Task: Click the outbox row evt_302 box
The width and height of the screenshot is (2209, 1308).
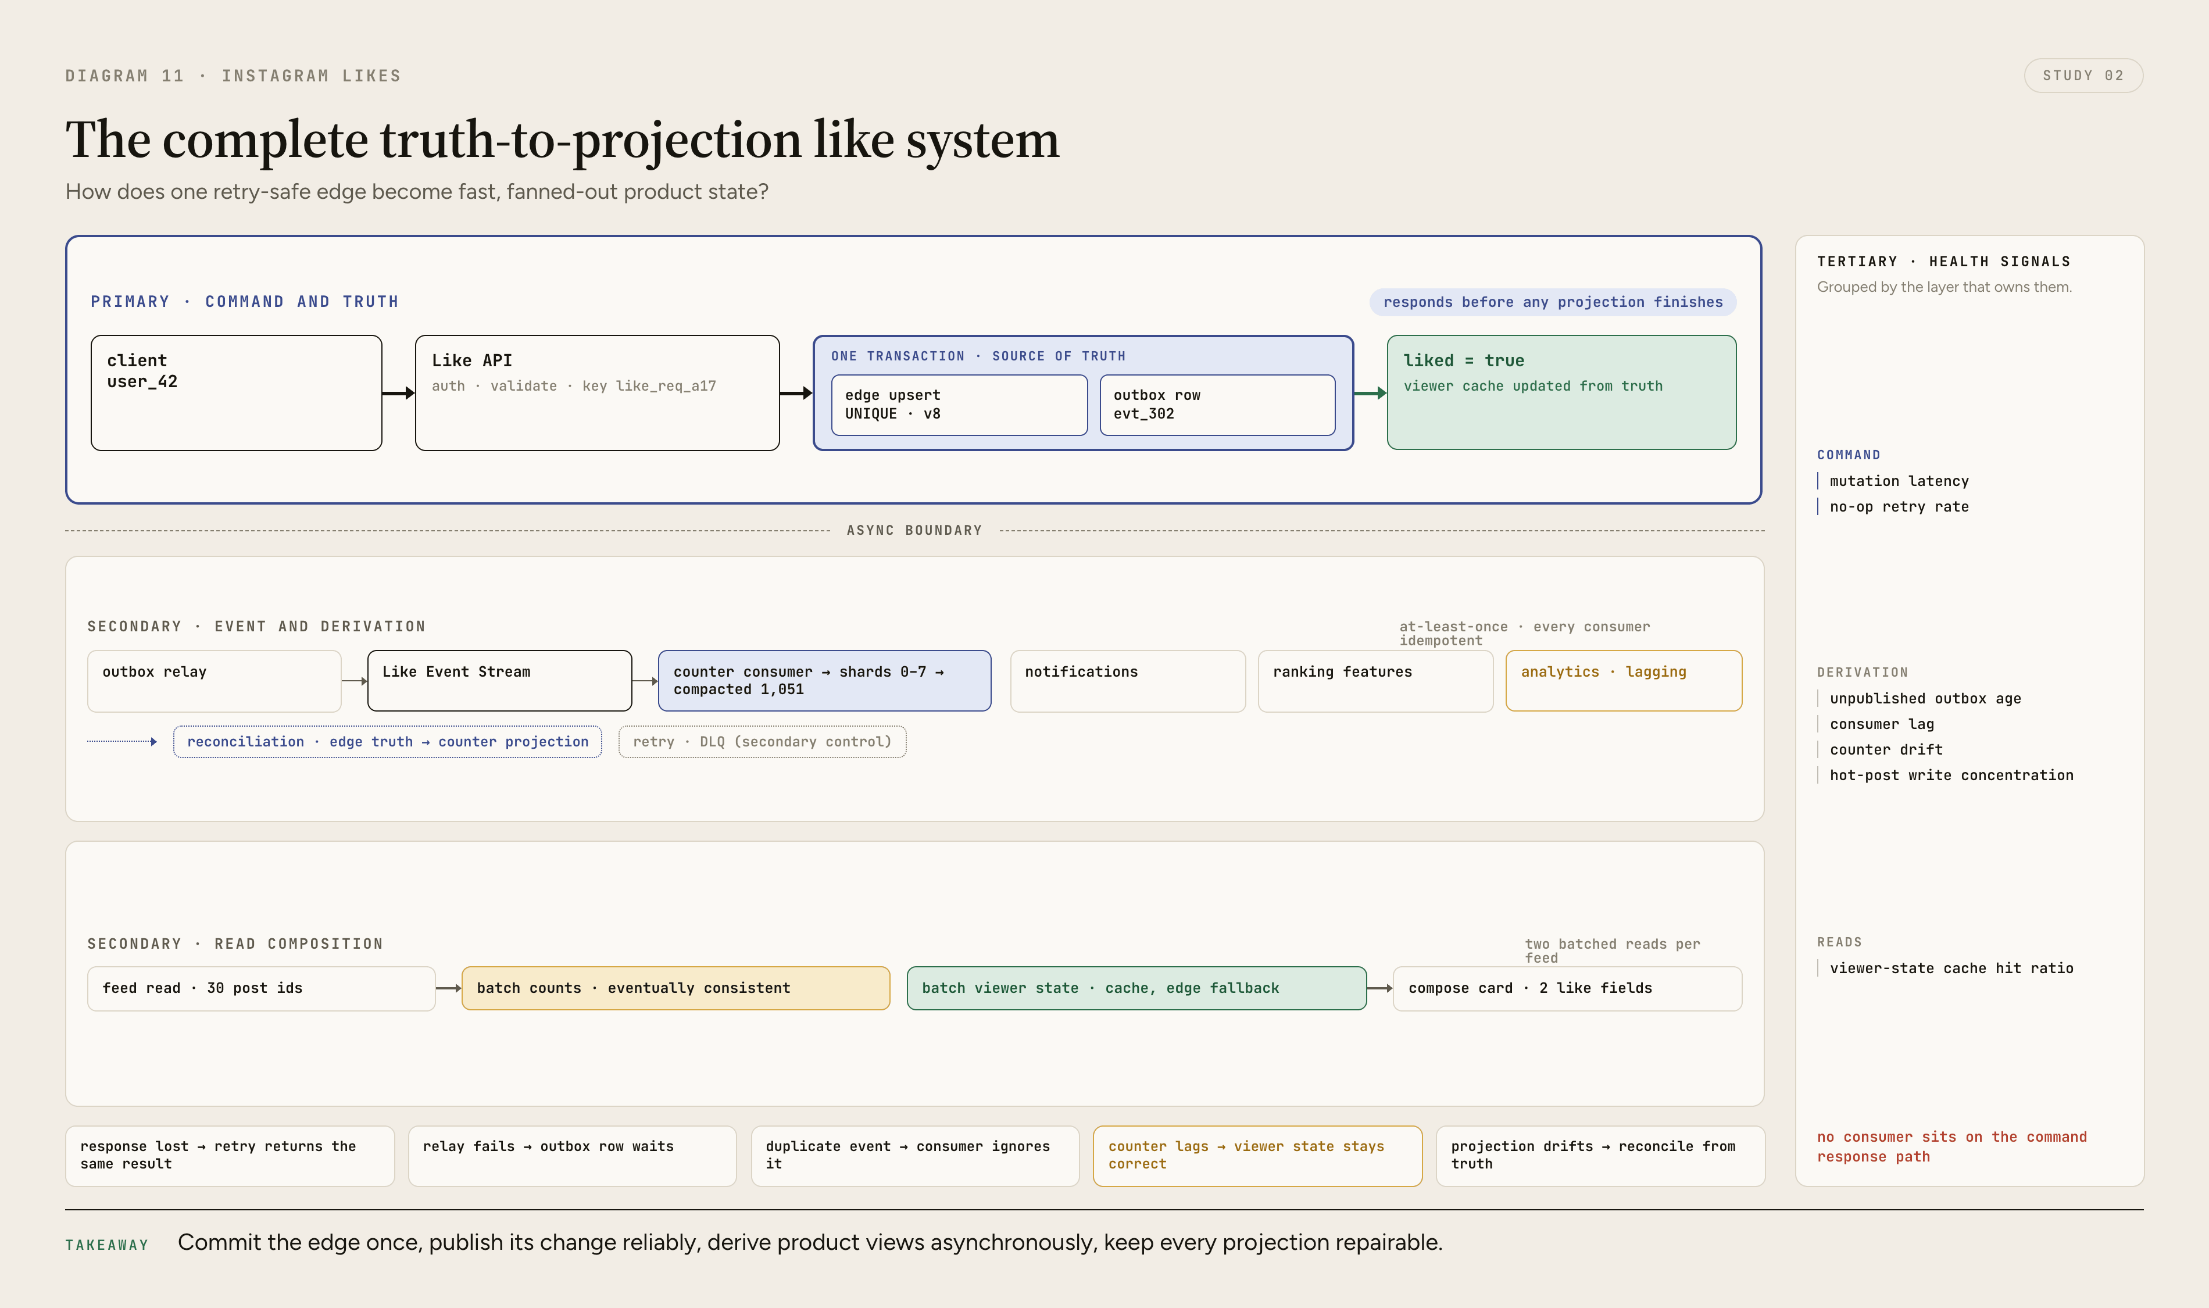Action: point(1218,405)
